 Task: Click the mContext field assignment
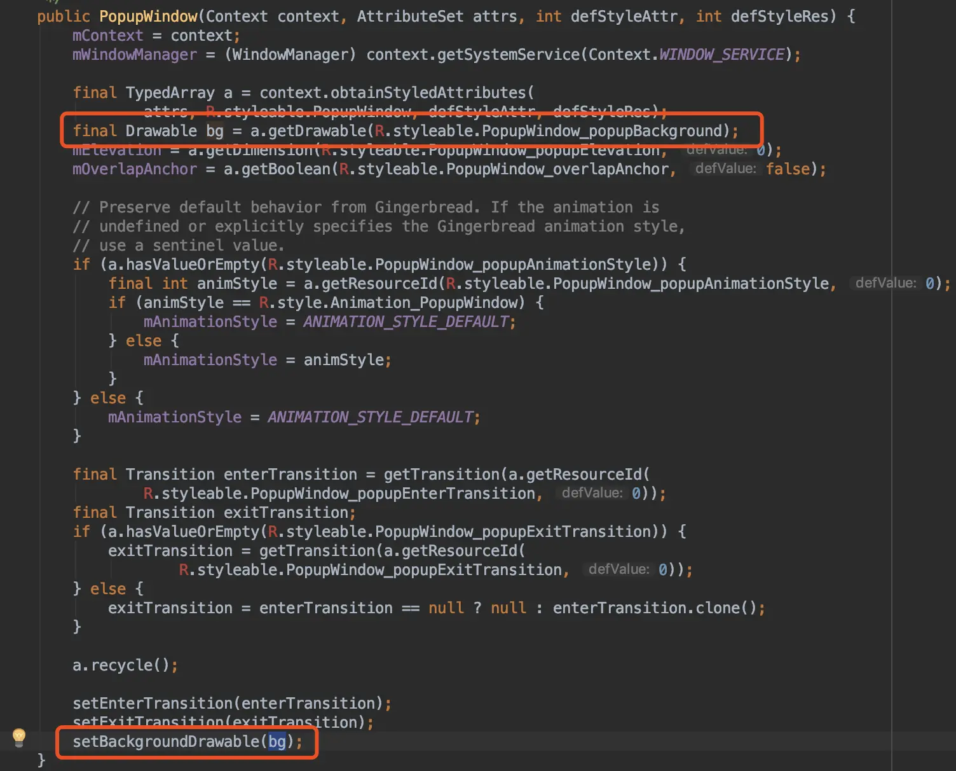[156, 35]
